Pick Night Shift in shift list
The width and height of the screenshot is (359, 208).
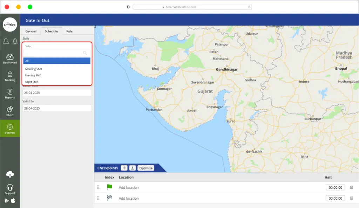[x=32, y=82]
